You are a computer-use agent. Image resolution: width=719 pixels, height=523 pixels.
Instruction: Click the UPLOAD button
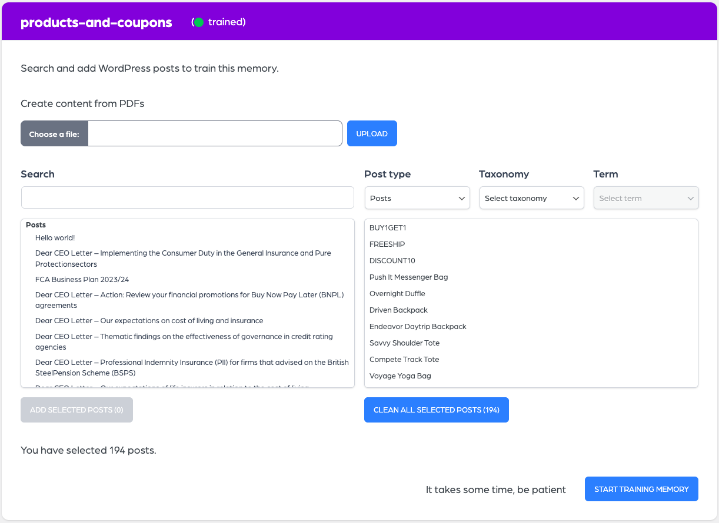tap(372, 133)
